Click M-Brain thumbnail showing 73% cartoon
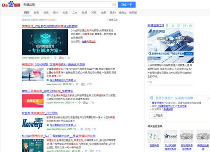The width and height of the screenshot is (210, 152). click(x=33, y=146)
